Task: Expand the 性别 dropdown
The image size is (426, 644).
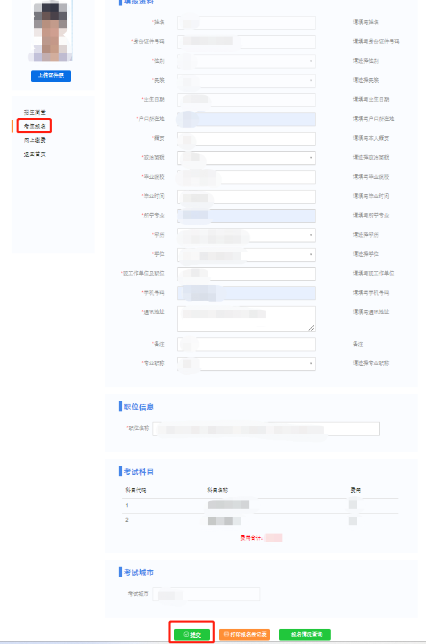Action: point(246,61)
